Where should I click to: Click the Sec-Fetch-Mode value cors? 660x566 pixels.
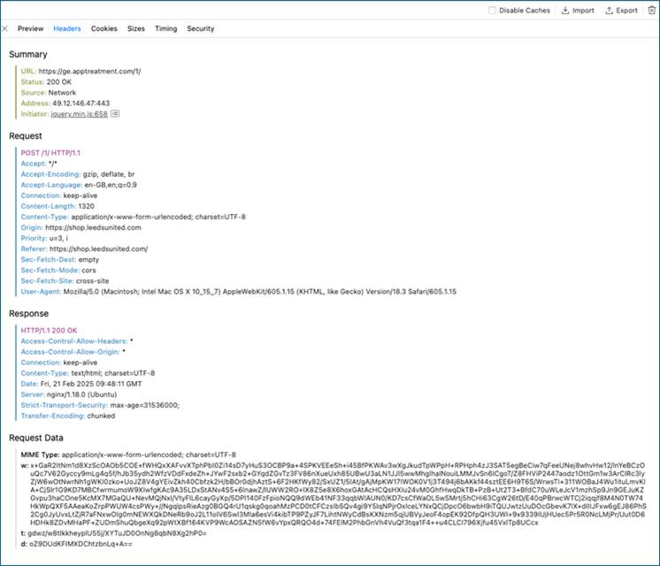[x=88, y=270]
